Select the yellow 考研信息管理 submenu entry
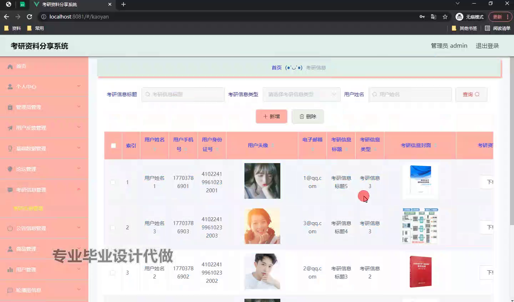This screenshot has width=514, height=302. 28,208
